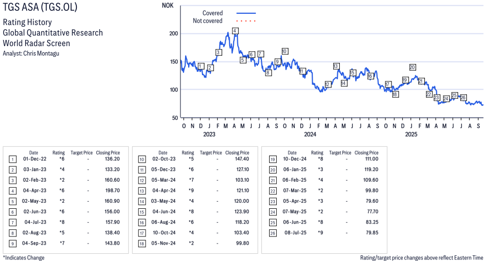Image resolution: width=489 pixels, height=261 pixels.
Task: Select marker 7 on the price chart
Action: coord(260,54)
